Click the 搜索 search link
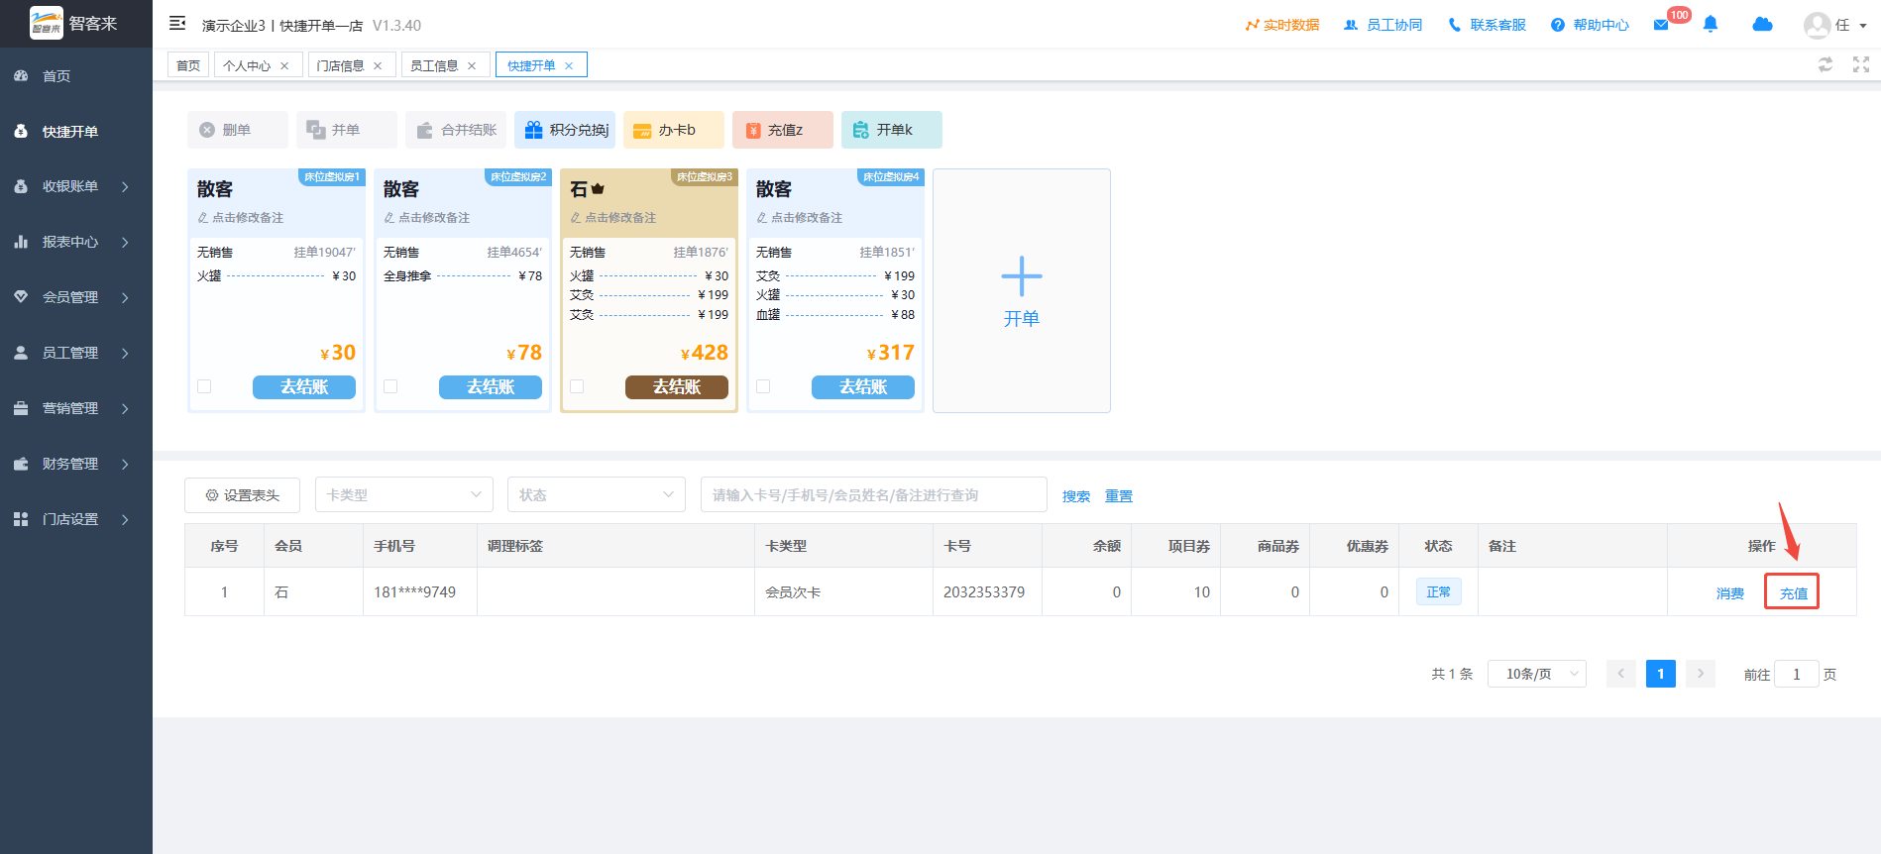1881x854 pixels. point(1076,495)
